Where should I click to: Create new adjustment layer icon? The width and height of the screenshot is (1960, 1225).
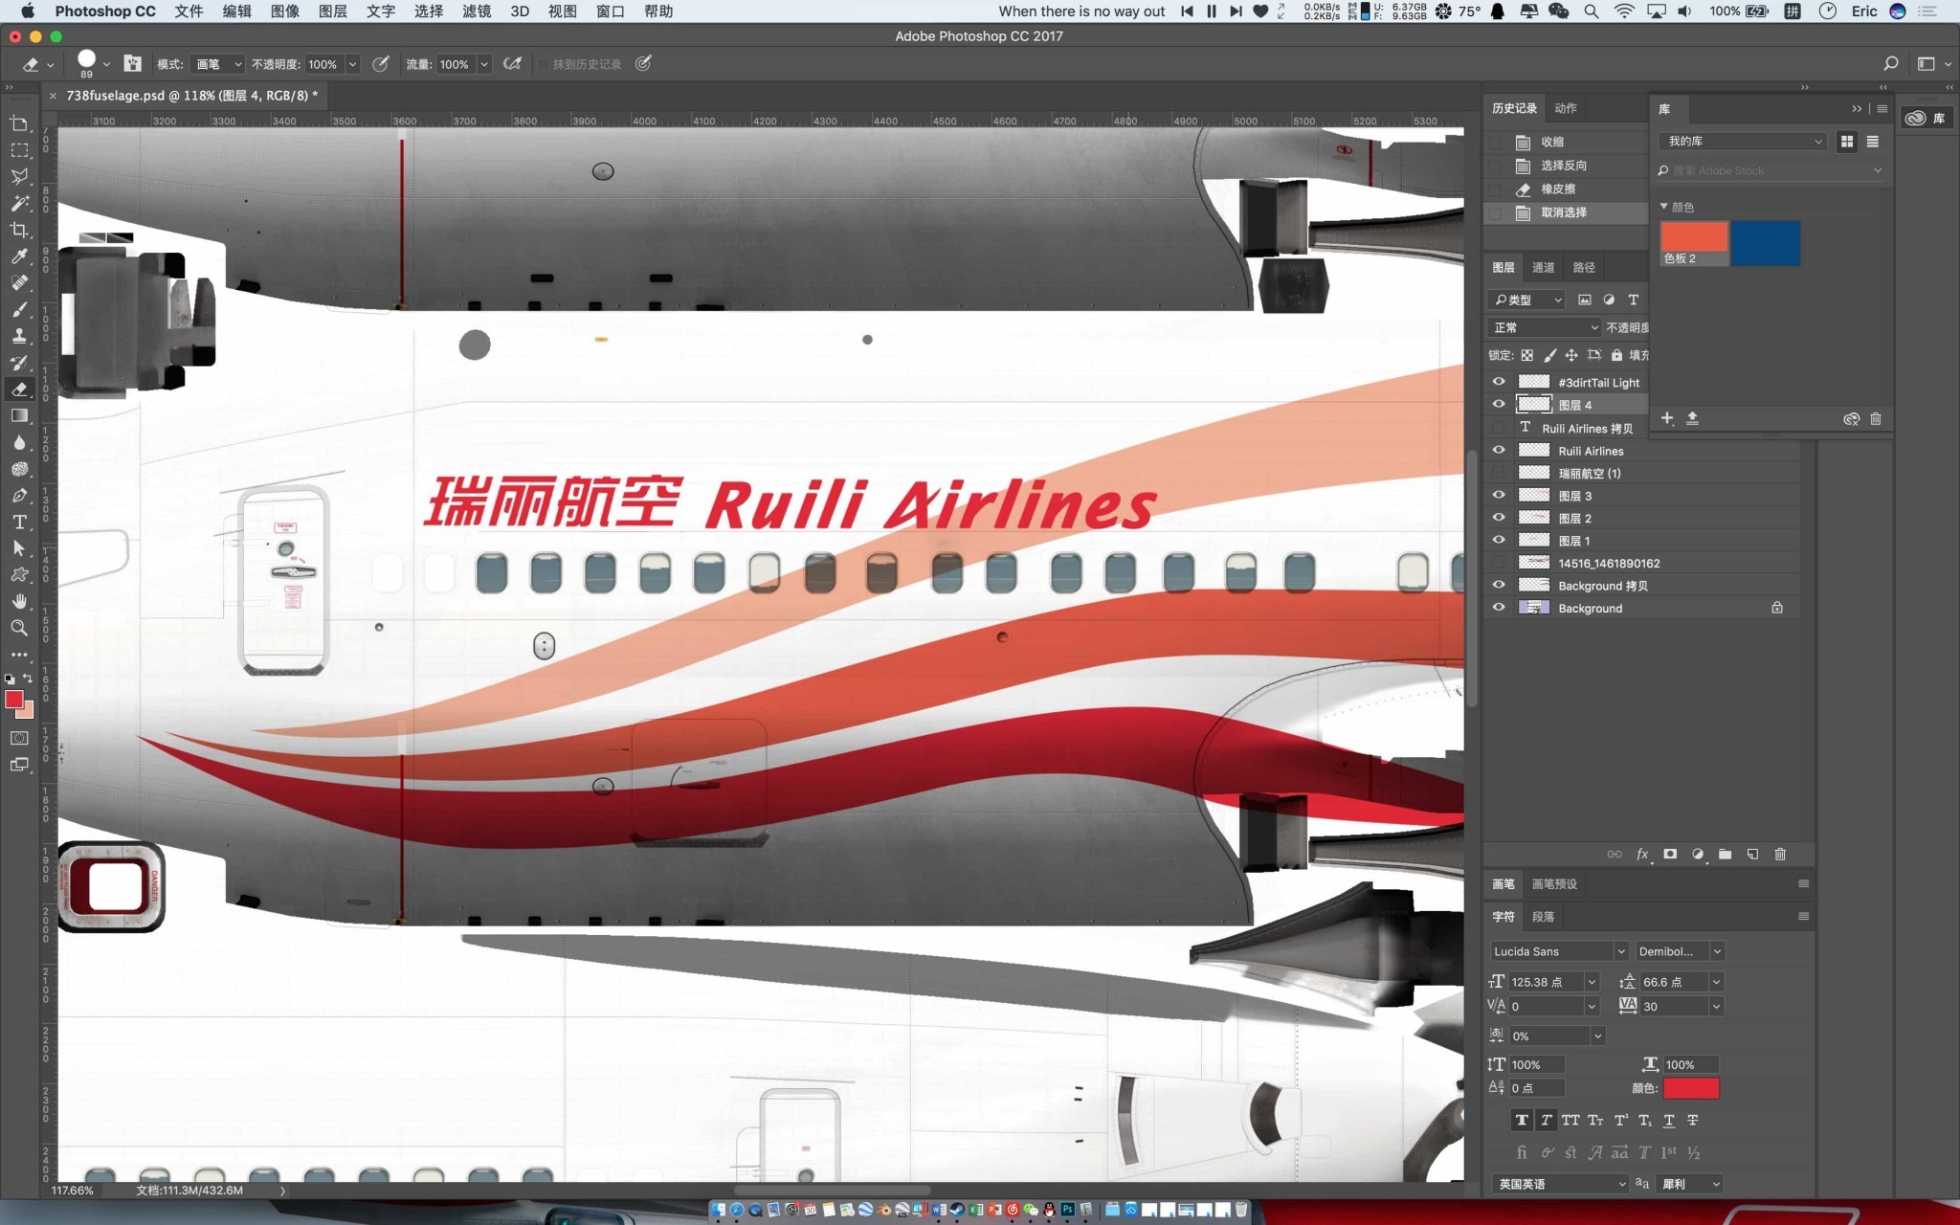click(x=1698, y=854)
